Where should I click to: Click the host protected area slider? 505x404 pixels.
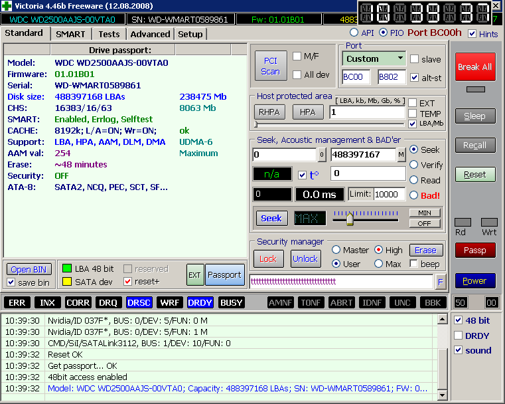pos(329,124)
